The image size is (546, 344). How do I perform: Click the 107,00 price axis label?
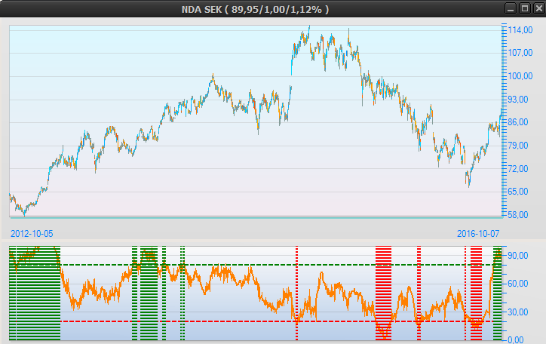tap(520, 53)
